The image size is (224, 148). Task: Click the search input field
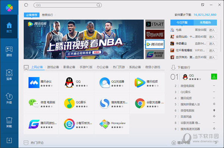(x=68, y=5)
